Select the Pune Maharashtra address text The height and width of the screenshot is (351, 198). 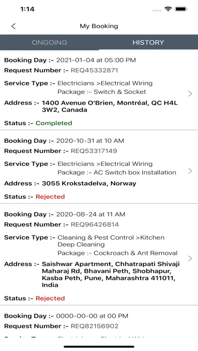point(111,274)
